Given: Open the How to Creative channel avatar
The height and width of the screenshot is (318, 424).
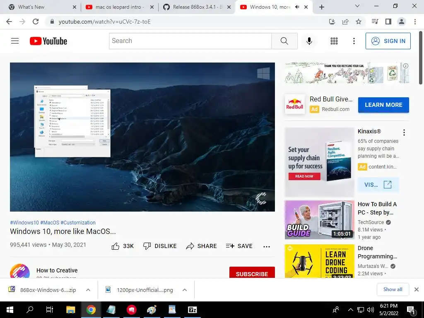Looking at the screenshot, I should [20, 271].
